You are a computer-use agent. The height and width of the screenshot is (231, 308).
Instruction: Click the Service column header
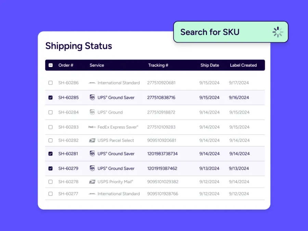[97, 65]
